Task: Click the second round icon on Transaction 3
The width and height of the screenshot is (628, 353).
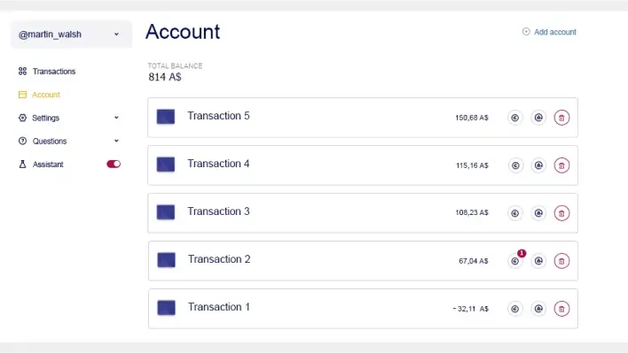Action: (538, 213)
